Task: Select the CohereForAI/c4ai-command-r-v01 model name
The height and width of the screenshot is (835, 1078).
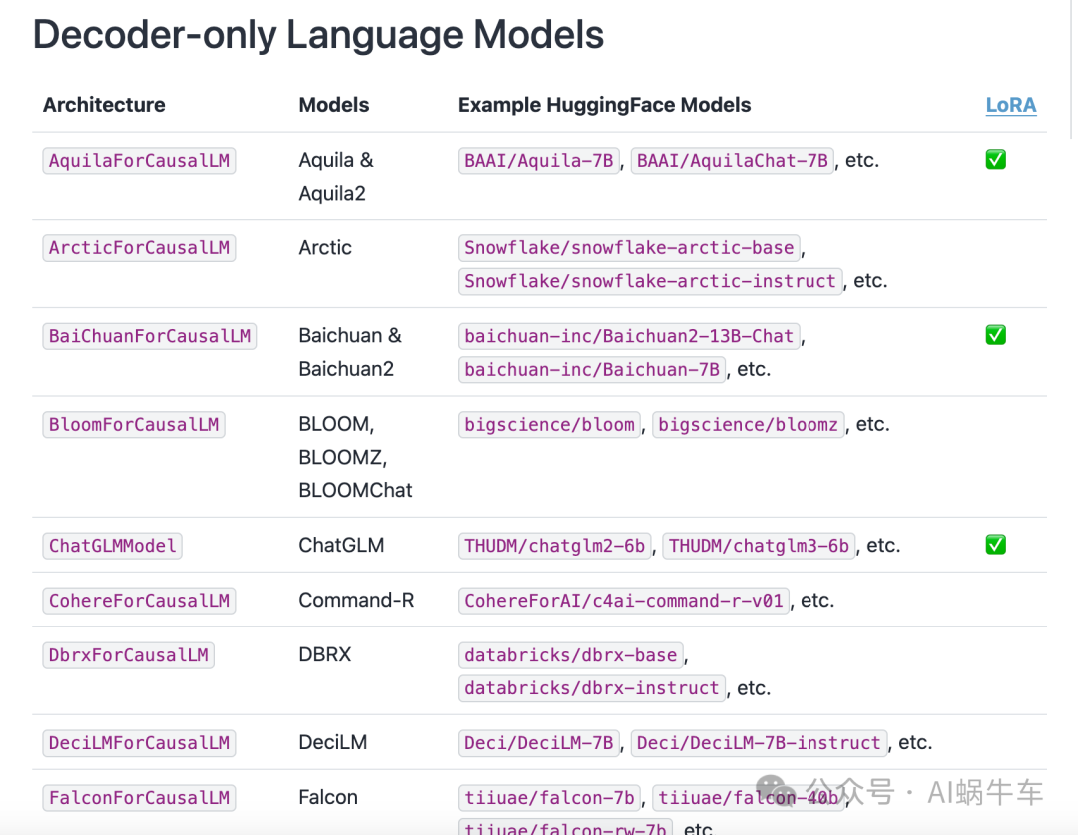Action: click(x=624, y=601)
